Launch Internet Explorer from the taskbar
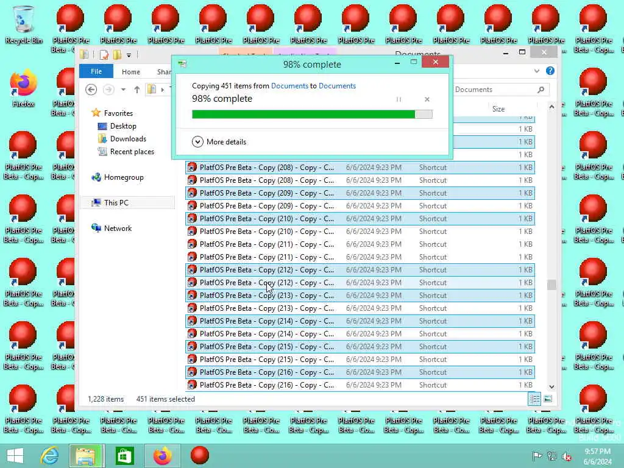Viewport: 624px width, 468px height. pyautogui.click(x=50, y=456)
